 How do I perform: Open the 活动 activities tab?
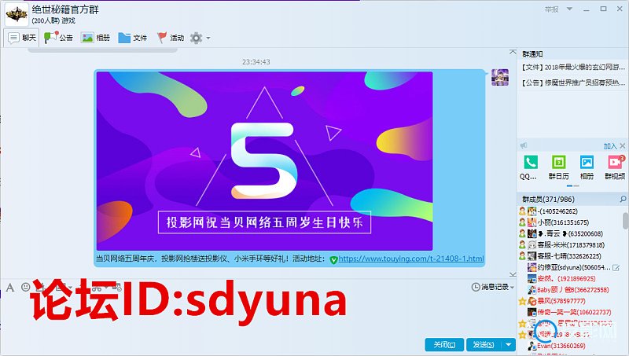[171, 38]
